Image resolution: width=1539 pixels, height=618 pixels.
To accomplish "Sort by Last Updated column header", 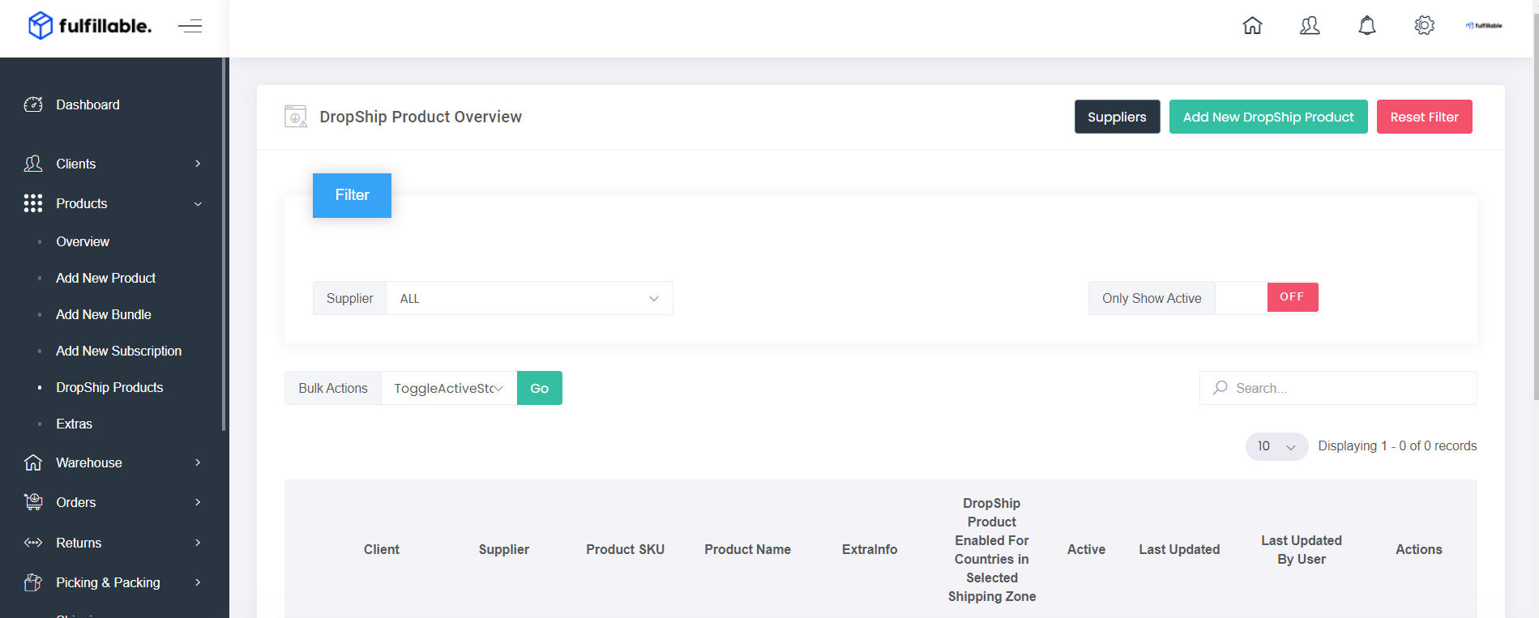I will click(x=1179, y=549).
